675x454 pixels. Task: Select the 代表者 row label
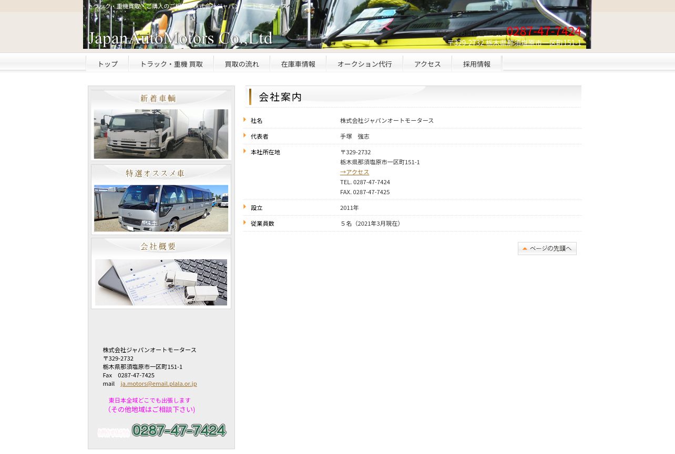[x=260, y=136]
